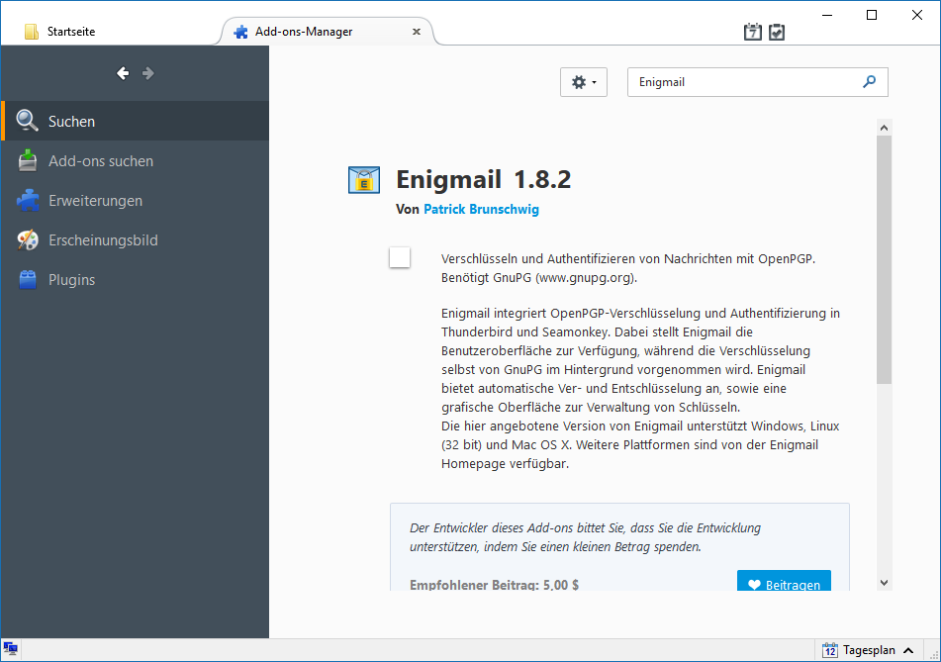The height and width of the screenshot is (662, 941).
Task: Open the Erscheinungsbild category
Action: 135,240
